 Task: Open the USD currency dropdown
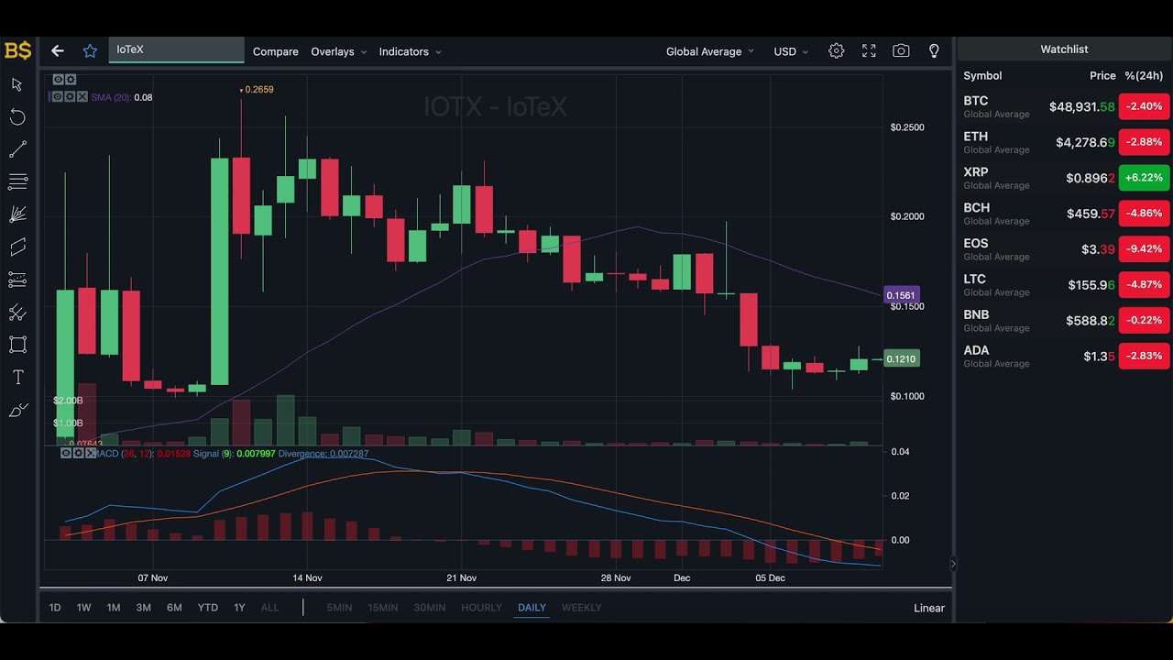[791, 51]
